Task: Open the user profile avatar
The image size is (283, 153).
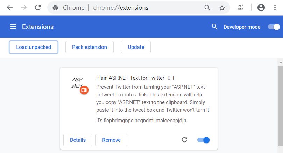Action: coord(261,8)
